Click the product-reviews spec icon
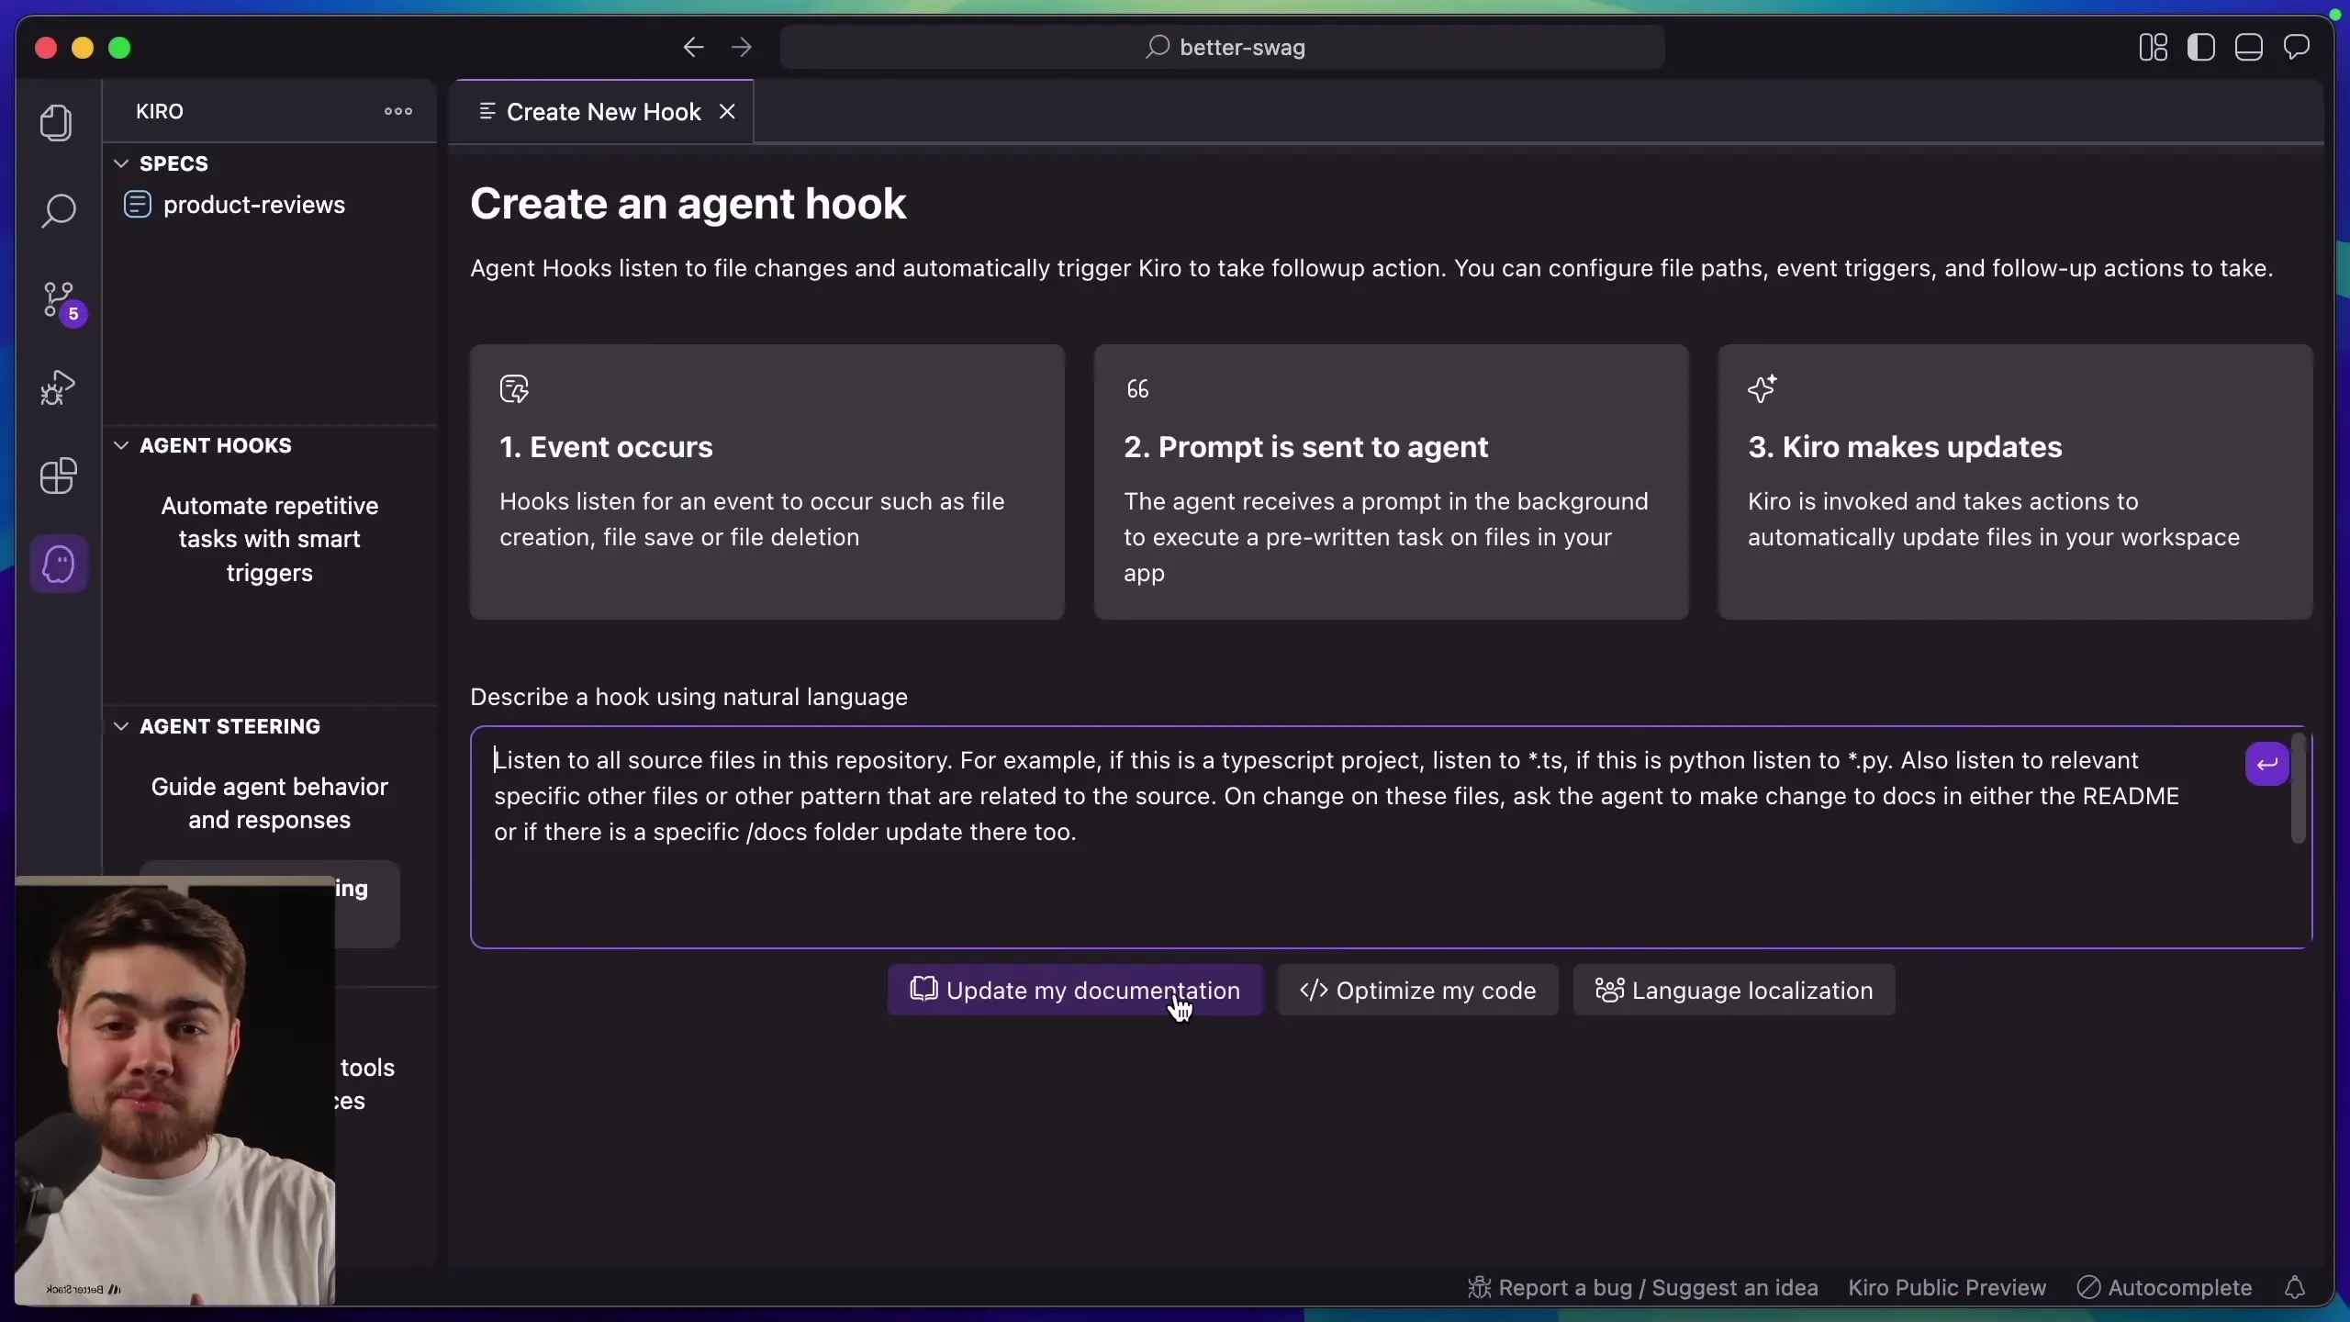The height and width of the screenshot is (1322, 2350). pyautogui.click(x=137, y=204)
